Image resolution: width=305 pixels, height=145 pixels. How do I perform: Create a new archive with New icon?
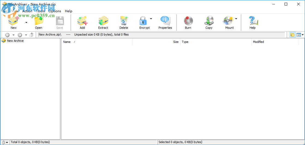pyautogui.click(x=14, y=21)
